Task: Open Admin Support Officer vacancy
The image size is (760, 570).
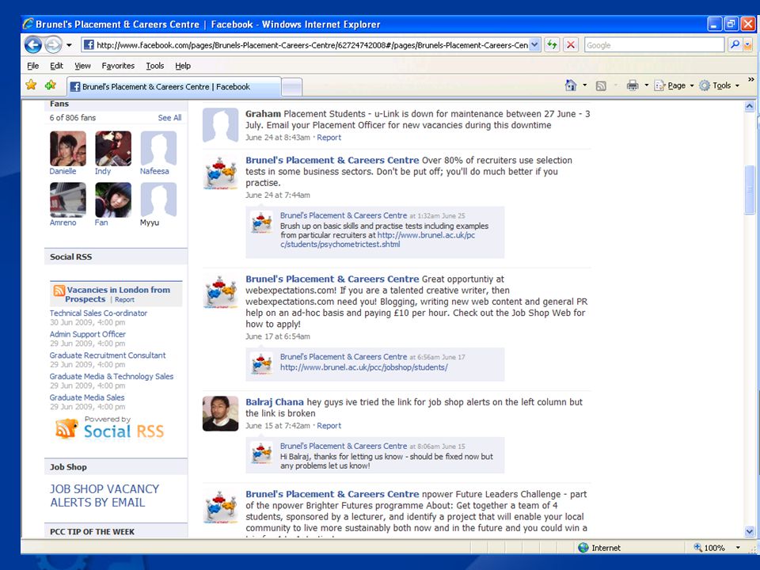Action: click(87, 334)
